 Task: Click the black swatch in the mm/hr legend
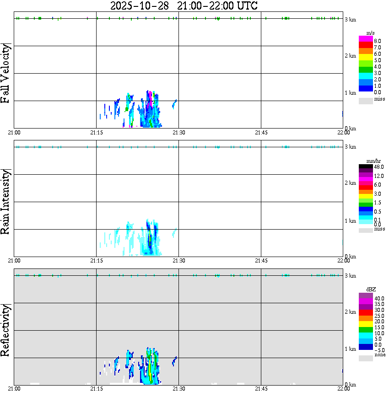pyautogui.click(x=366, y=166)
